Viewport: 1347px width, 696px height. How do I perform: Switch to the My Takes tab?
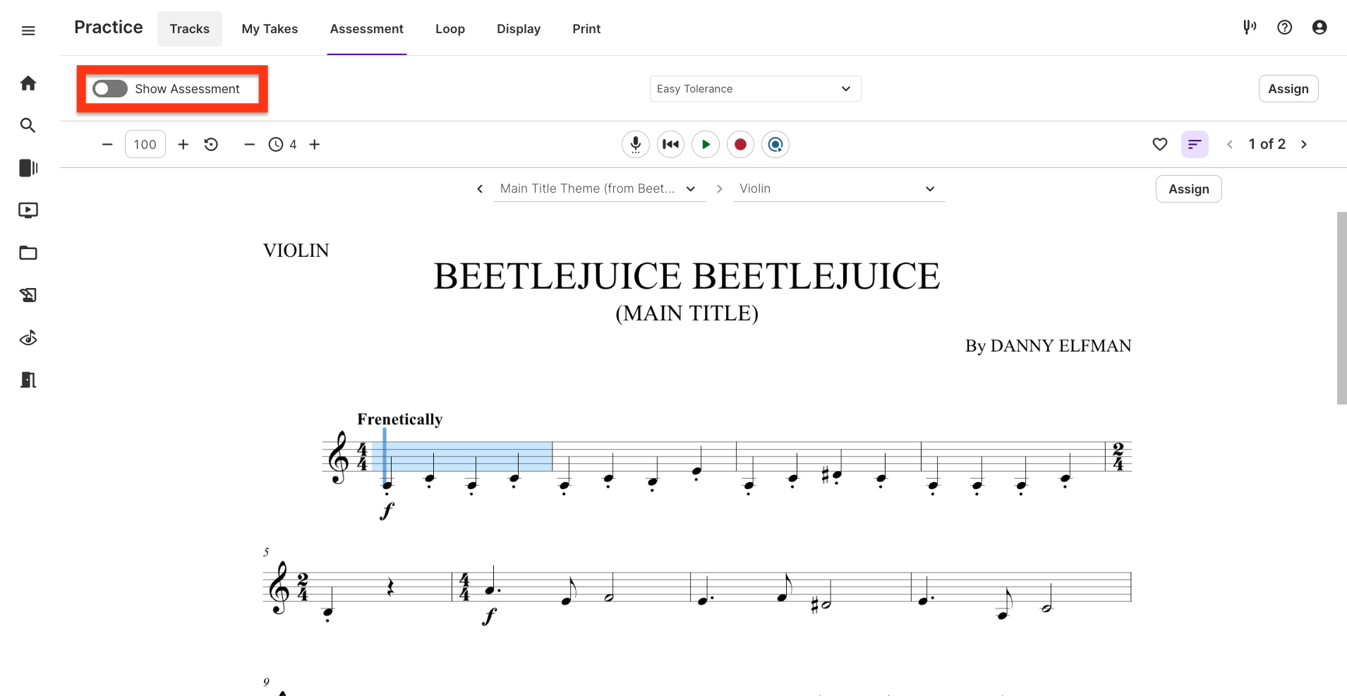[x=270, y=29]
